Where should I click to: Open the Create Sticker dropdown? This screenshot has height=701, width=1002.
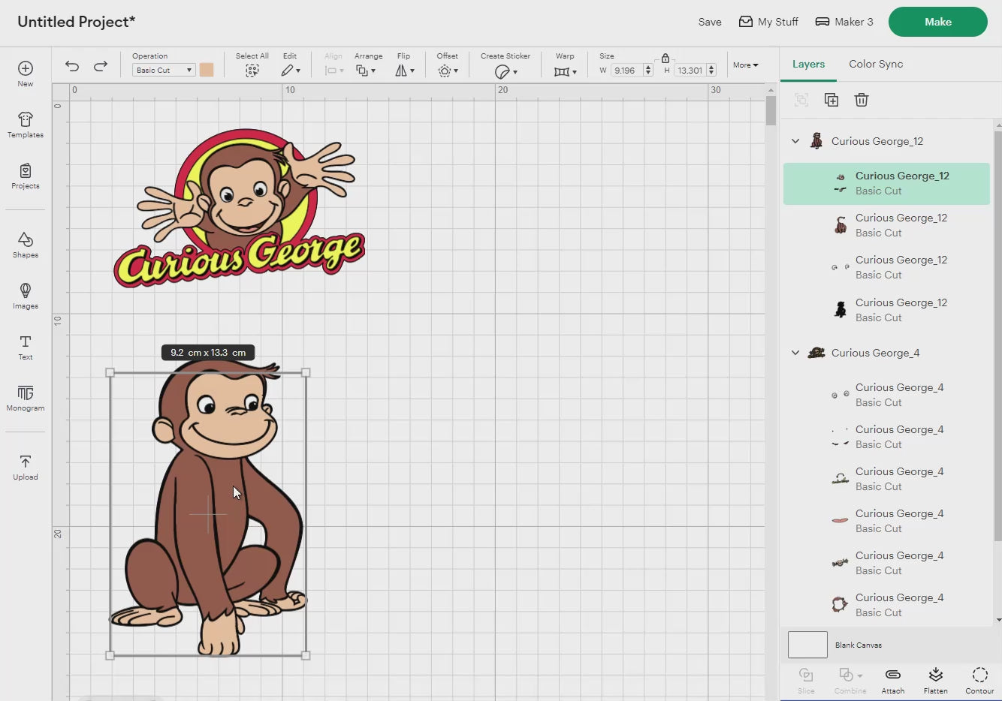coord(506,71)
